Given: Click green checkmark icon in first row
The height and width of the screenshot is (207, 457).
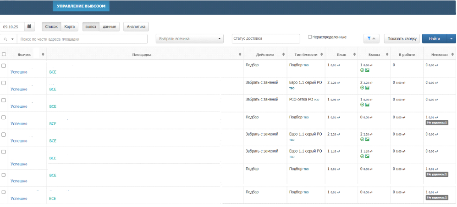Looking at the screenshot, I should (x=362, y=70).
